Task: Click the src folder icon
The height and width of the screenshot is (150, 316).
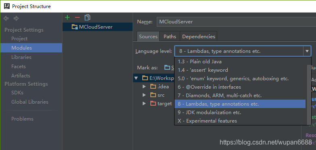Action: click(153, 95)
